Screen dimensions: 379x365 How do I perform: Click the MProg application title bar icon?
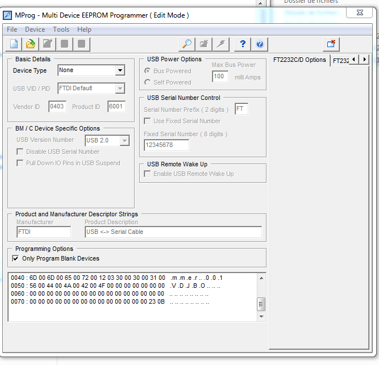pyautogui.click(x=7, y=15)
